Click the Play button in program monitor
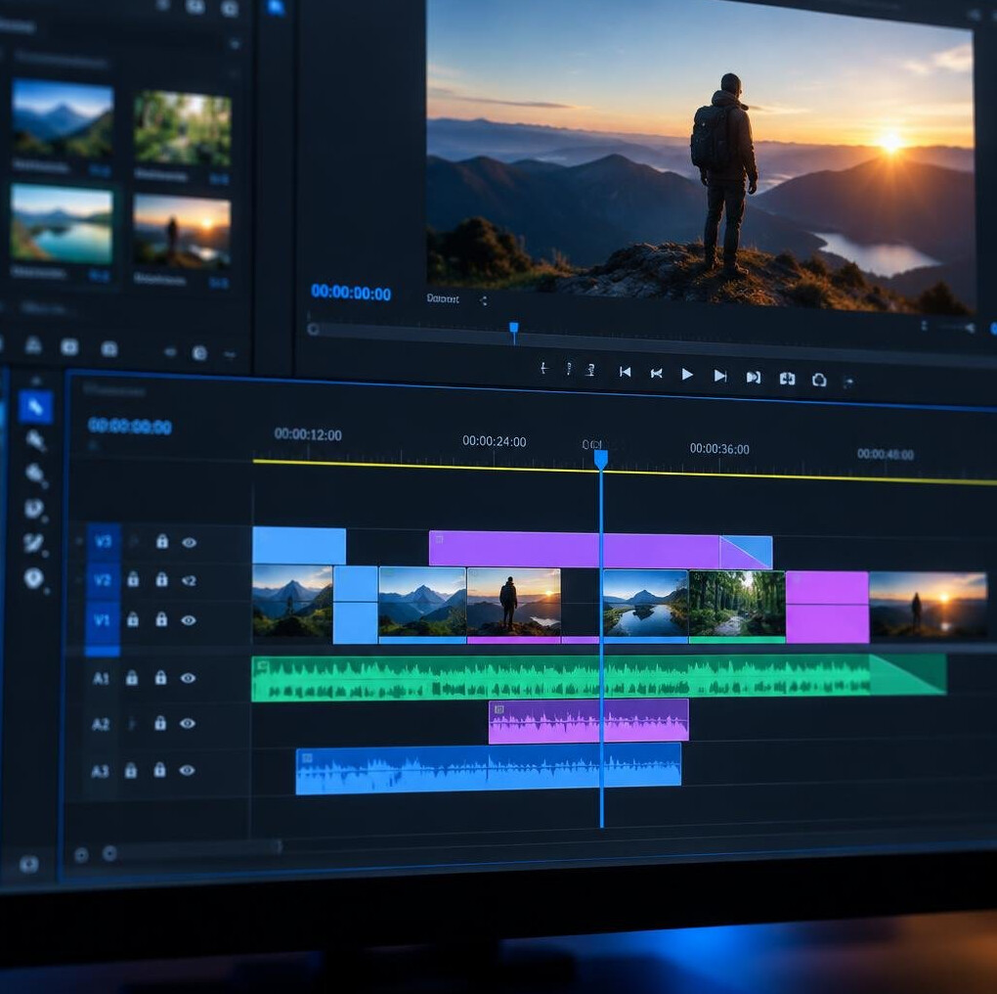 click(687, 374)
